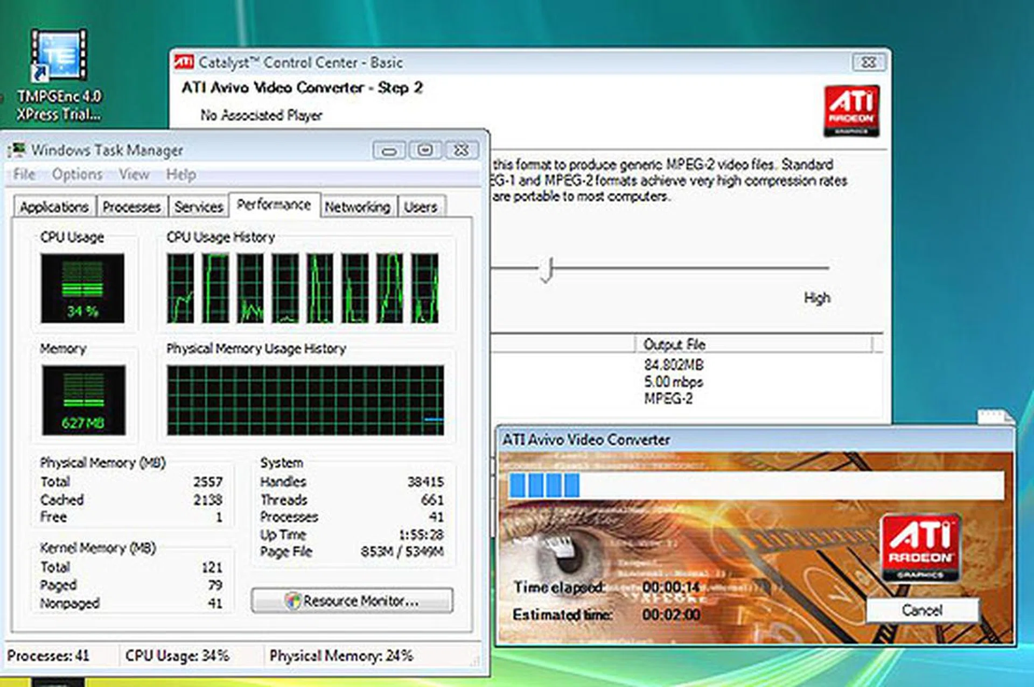Click the 'Processes: 41' status bar entry
This screenshot has height=687, width=1034.
[48, 656]
